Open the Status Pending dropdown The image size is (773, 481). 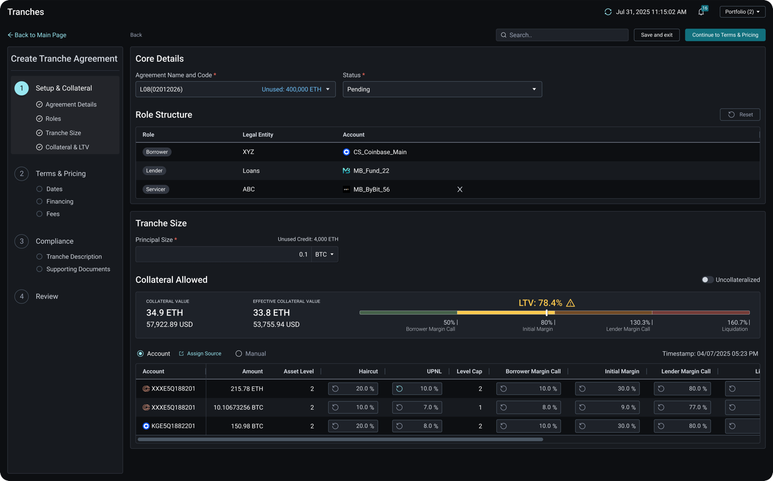[442, 89]
